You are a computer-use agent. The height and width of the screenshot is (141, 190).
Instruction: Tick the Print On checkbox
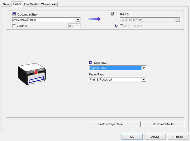coord(118,14)
